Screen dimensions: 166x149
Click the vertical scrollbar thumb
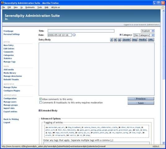tap(164, 46)
